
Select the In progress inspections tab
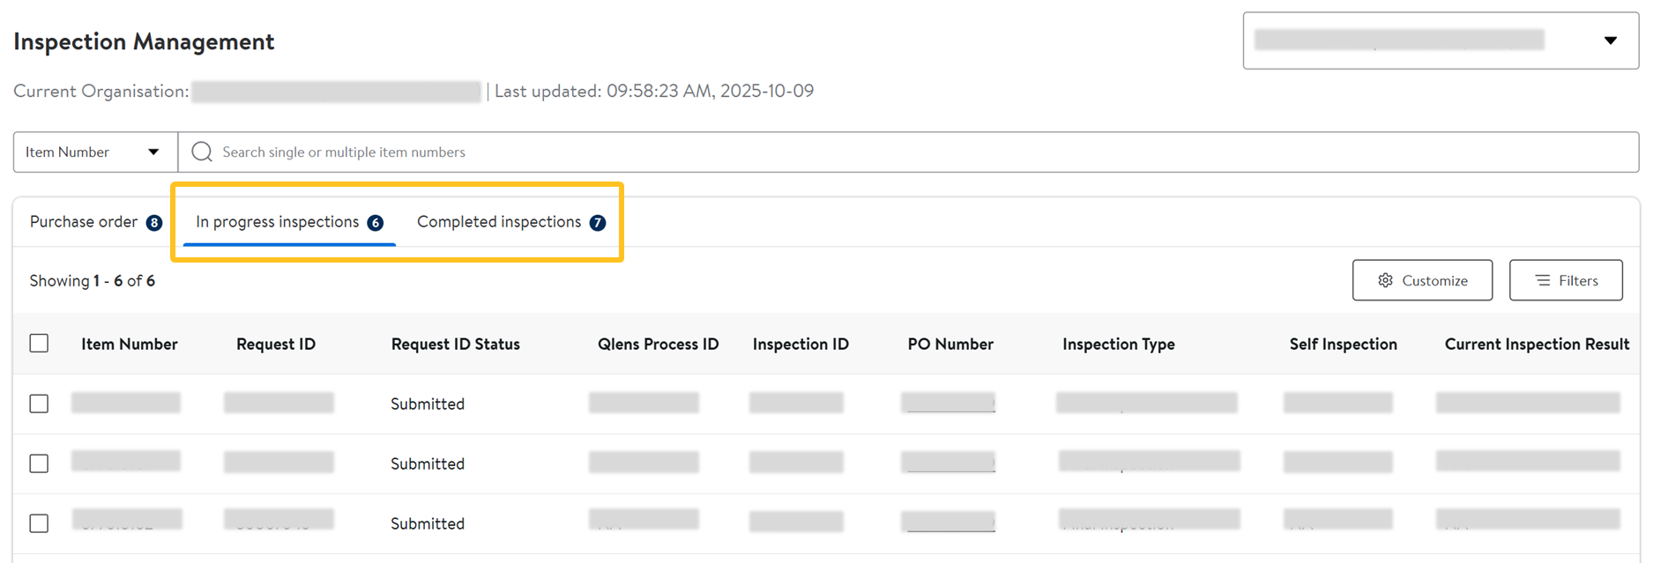289,222
